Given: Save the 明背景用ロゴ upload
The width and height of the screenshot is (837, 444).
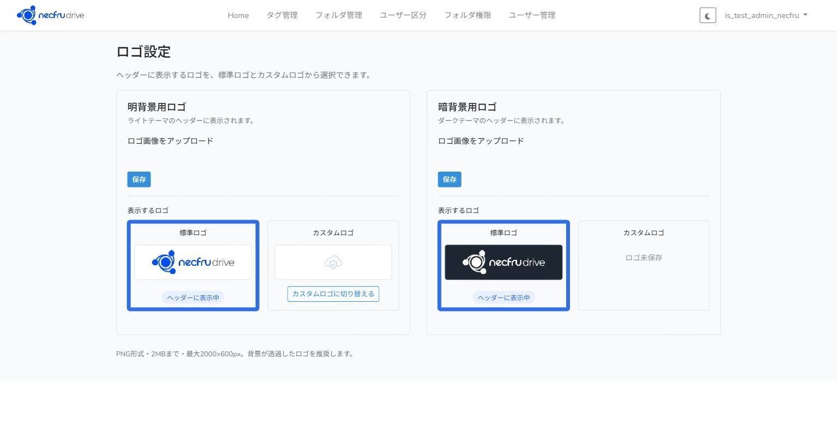Looking at the screenshot, I should point(139,179).
